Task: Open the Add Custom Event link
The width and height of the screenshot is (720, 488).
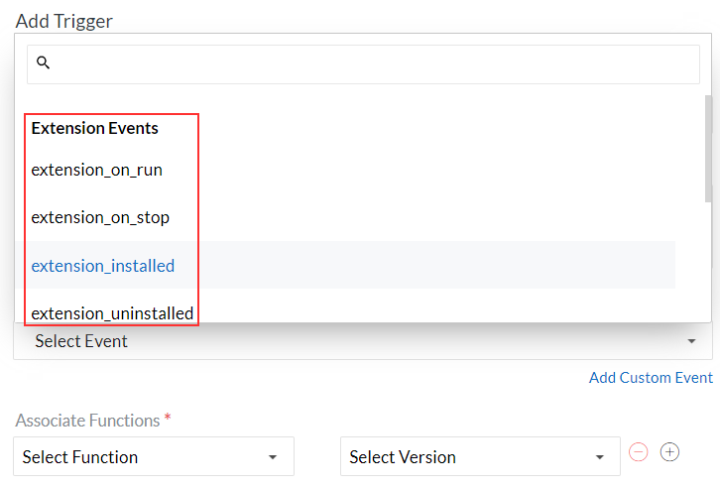Action: [x=651, y=378]
